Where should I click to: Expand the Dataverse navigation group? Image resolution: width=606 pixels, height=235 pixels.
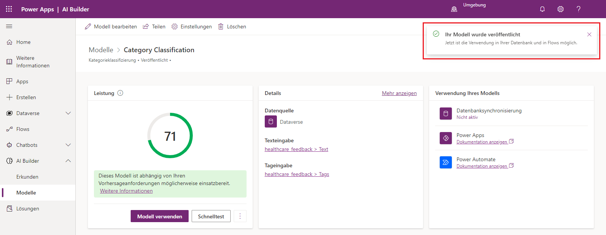pos(68,113)
